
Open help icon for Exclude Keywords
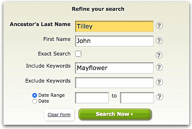(x=159, y=82)
